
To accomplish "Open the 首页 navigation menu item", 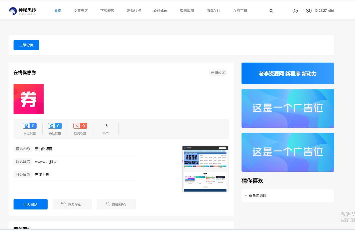I will coord(58,11).
